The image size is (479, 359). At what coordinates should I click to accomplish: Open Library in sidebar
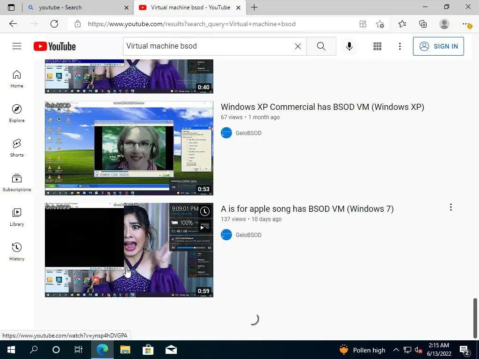pos(17,217)
